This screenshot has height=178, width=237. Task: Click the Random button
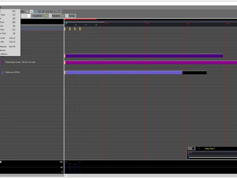(x=56, y=16)
